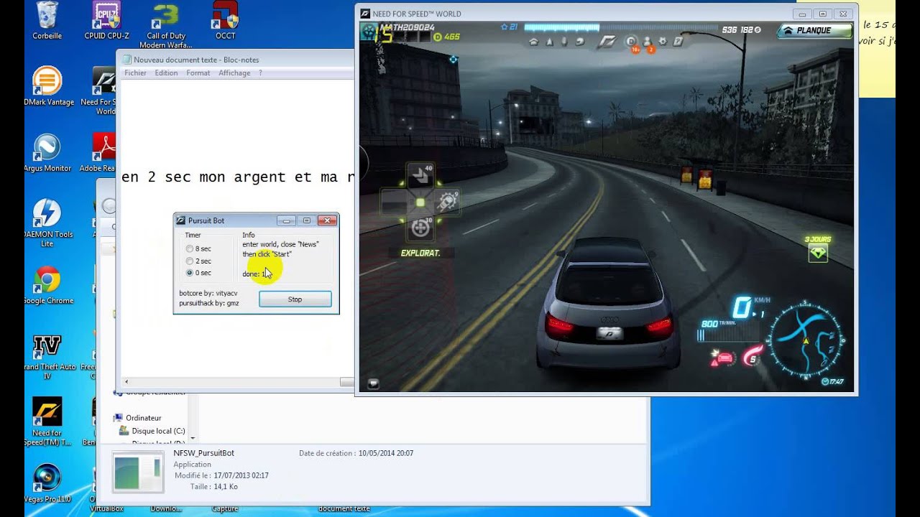Select the 8 sec timer option
Image resolution: width=920 pixels, height=517 pixels.
tap(198, 248)
